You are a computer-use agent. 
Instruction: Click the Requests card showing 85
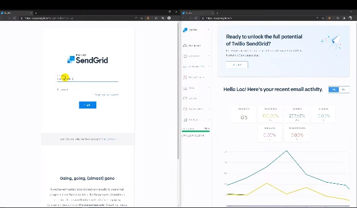244,114
